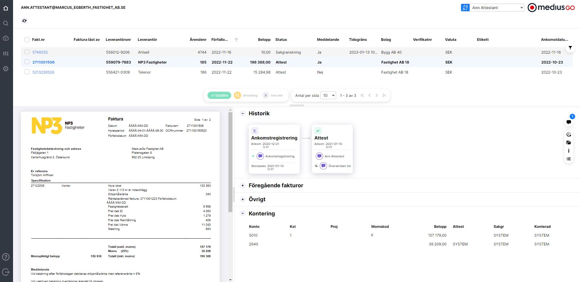Open search from the left sidebar
The image size is (580, 282).
[6, 23]
